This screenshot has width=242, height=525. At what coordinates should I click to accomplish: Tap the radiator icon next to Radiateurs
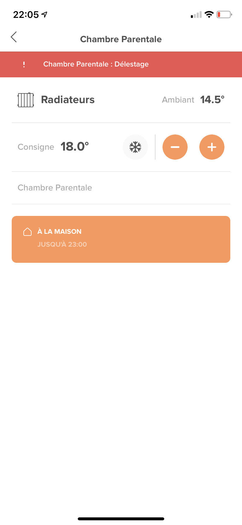26,100
